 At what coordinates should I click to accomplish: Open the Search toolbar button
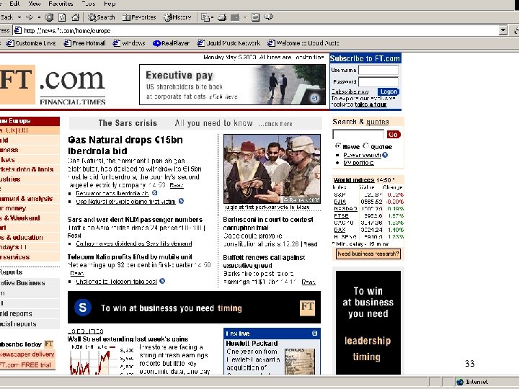[102, 17]
